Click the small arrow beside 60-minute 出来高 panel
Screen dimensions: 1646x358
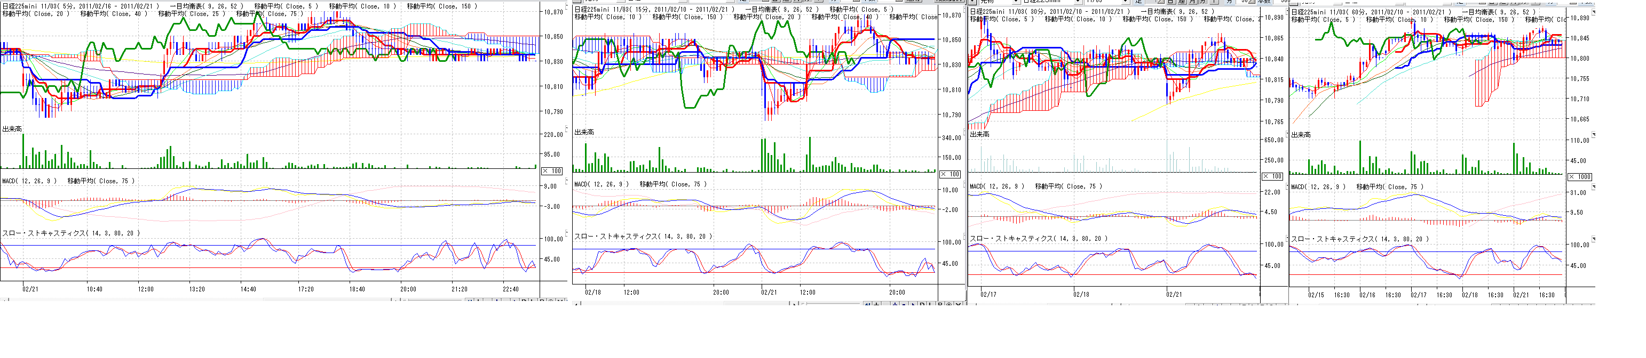coord(1594,135)
